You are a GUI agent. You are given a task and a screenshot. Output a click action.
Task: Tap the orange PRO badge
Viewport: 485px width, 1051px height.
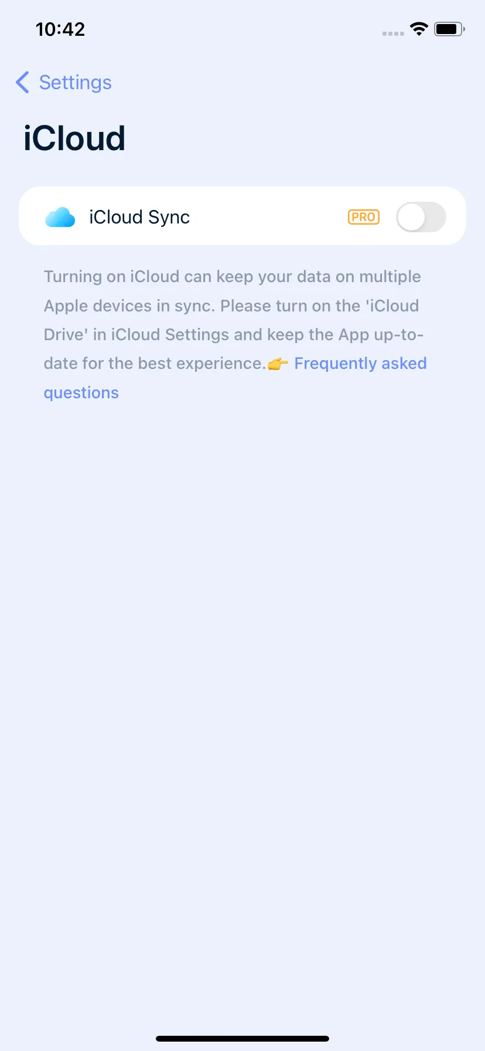pos(364,217)
